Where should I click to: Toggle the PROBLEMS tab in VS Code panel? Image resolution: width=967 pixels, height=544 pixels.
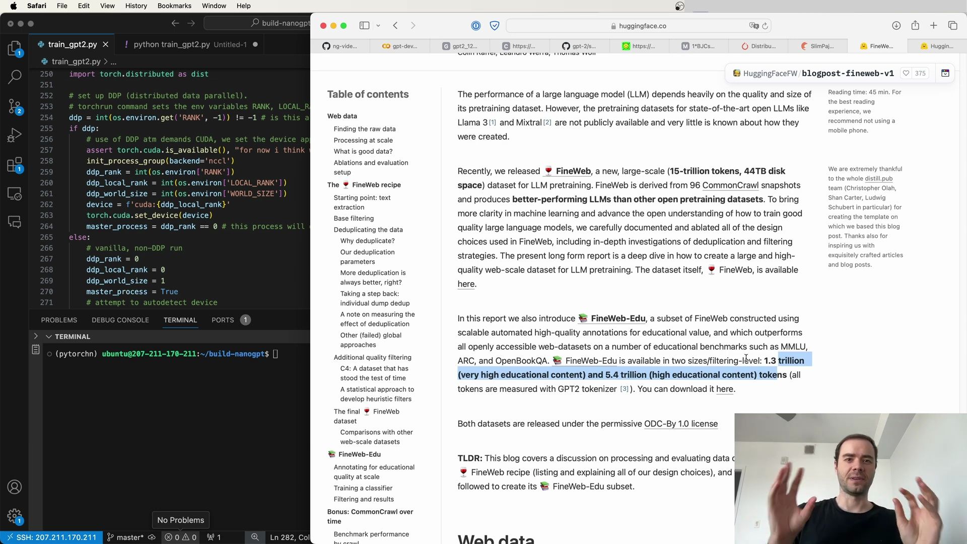click(x=59, y=319)
